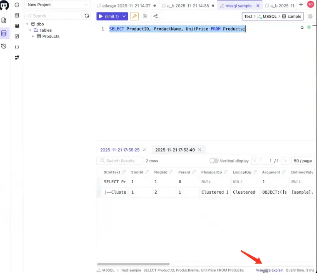This screenshot has height=274, width=317.
Task: Refresh the schema tree
Action: tap(87, 16)
